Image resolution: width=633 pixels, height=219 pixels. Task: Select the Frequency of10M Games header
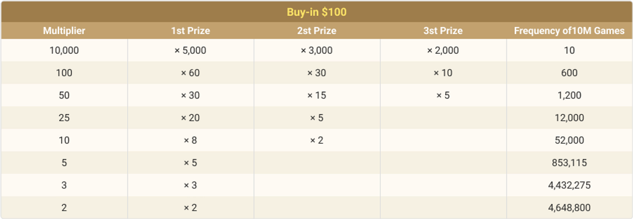(569, 30)
